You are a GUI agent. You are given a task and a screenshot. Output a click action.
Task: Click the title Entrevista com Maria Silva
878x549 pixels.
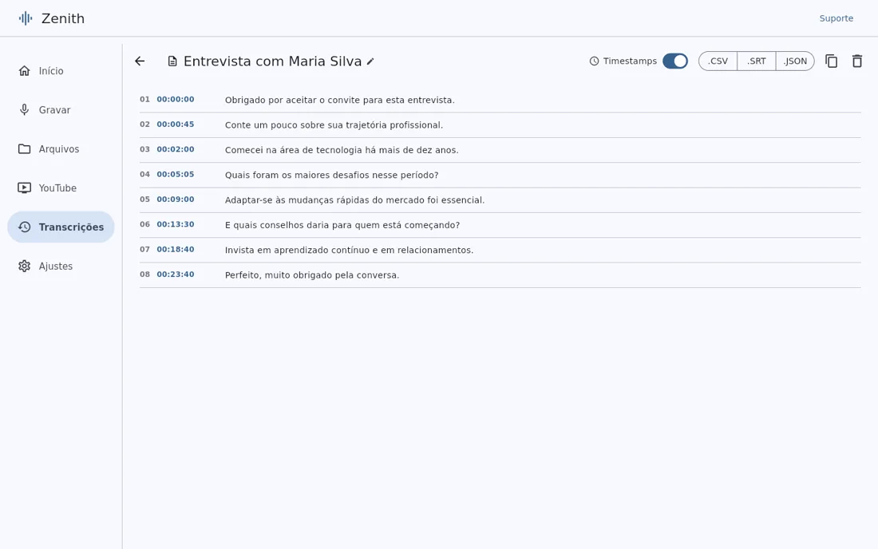[x=273, y=61]
